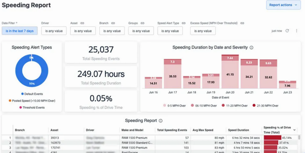
Task: Open the Report actions dropdown
Action: [x=283, y=5]
